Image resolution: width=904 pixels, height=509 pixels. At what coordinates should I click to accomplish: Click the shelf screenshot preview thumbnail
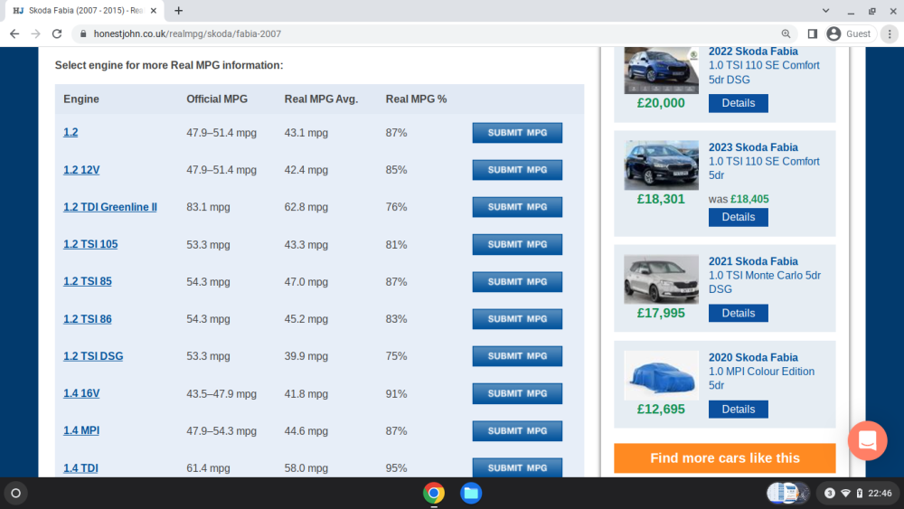pos(787,494)
